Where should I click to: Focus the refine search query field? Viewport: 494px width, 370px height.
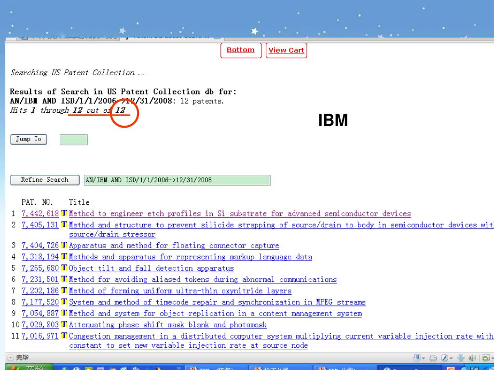(x=177, y=180)
